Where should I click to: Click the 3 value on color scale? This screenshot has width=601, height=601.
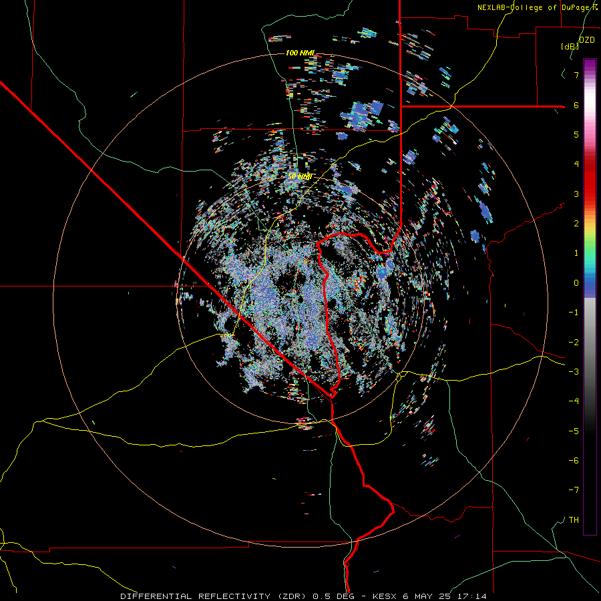tap(576, 194)
